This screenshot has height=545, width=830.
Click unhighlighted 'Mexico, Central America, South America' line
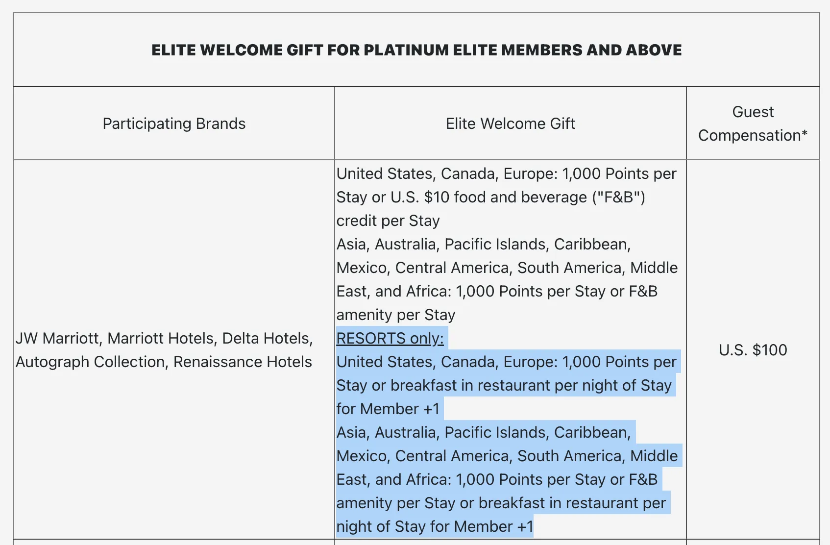pos(507,268)
